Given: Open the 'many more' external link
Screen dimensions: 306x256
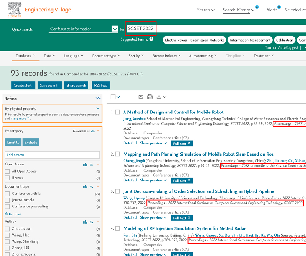Looking at the screenshot, I should point(20,118).
